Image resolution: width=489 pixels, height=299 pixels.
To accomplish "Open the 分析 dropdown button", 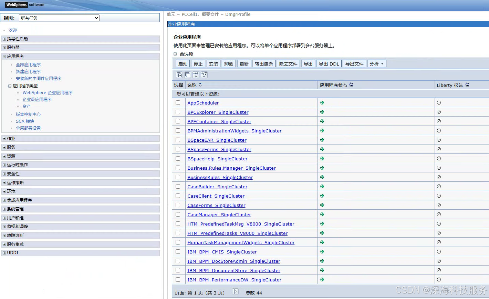I will (377, 64).
